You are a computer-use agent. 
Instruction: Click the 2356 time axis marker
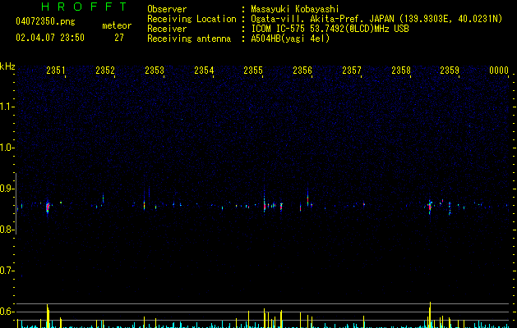302,70
